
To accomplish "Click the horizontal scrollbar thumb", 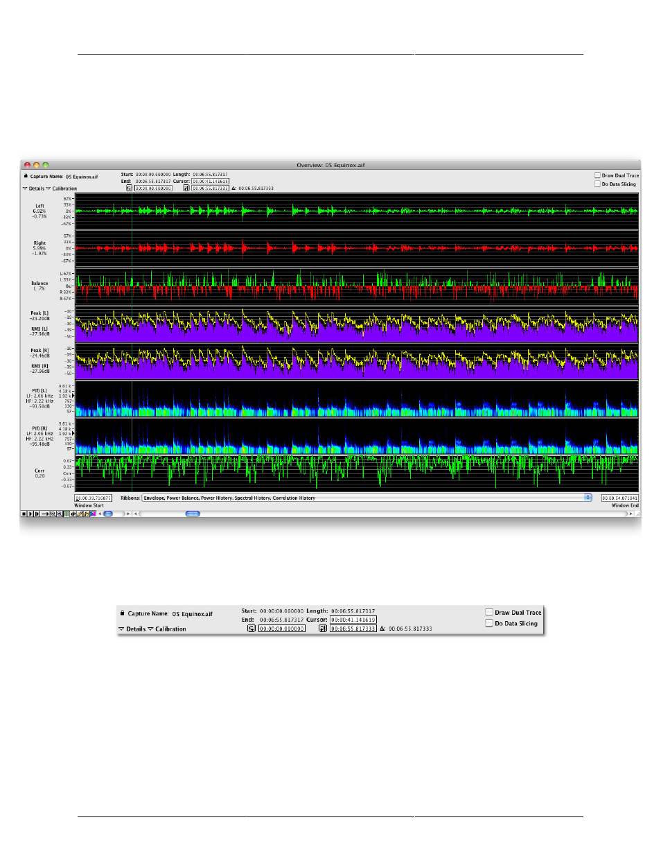I will click(x=193, y=514).
